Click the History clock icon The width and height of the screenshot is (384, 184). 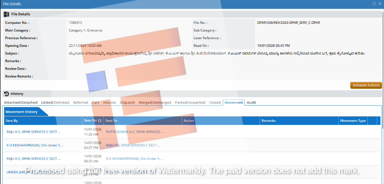coord(6,94)
